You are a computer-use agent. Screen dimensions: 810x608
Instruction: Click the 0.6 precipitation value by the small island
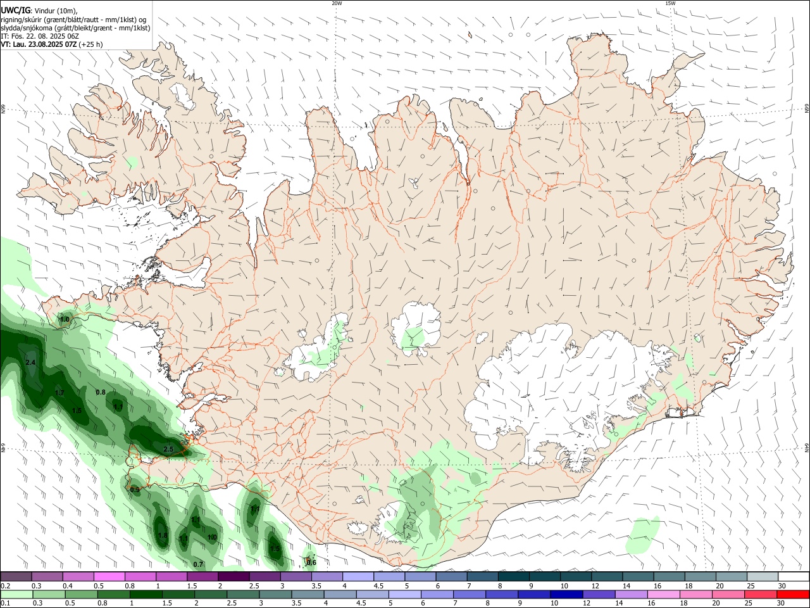(x=311, y=562)
